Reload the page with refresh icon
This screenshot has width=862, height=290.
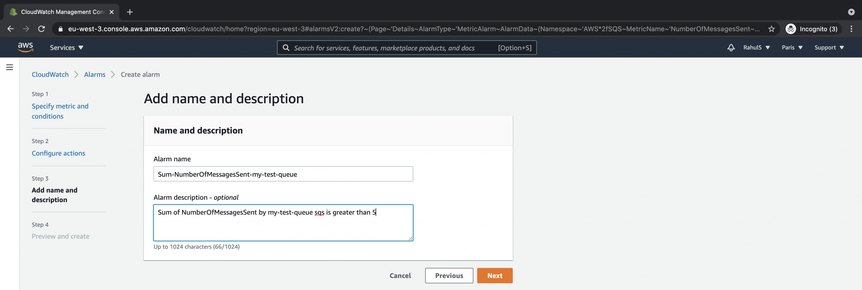41,29
